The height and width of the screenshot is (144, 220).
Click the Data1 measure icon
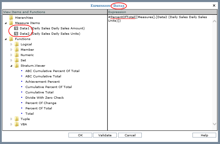(16, 28)
